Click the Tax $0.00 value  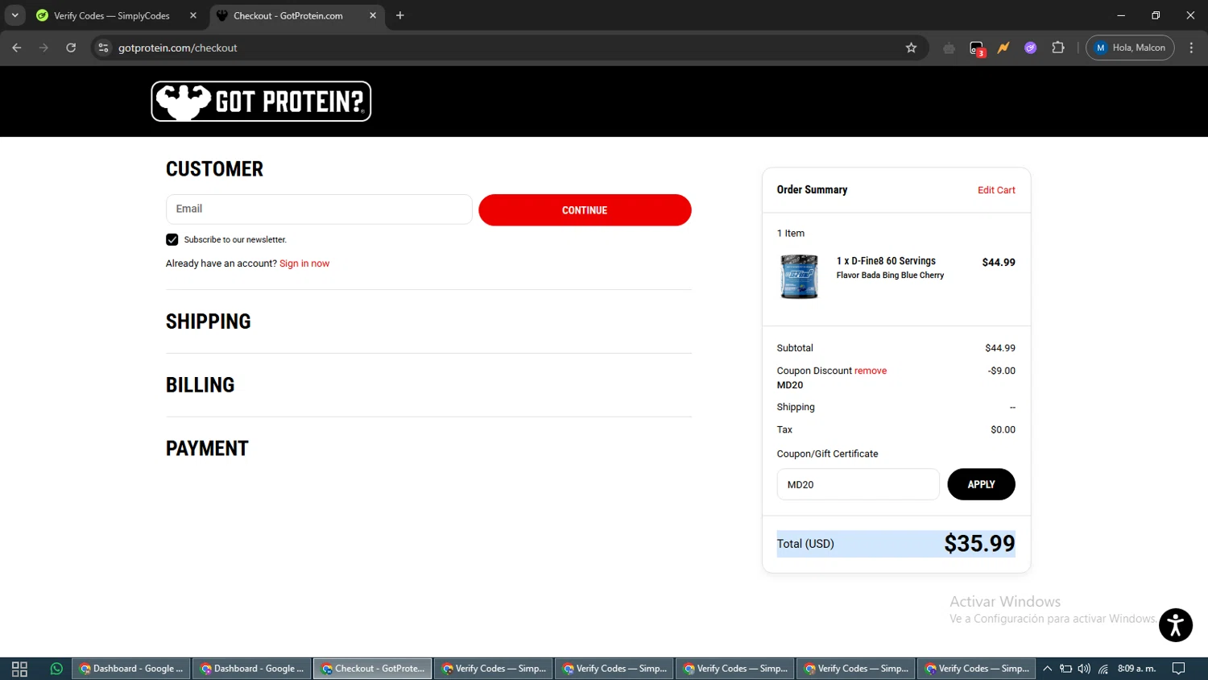(1003, 429)
